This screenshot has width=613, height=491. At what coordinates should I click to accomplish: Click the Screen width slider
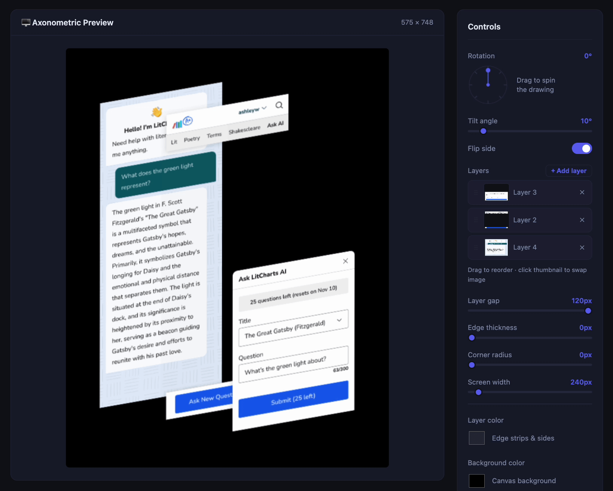(x=530, y=392)
